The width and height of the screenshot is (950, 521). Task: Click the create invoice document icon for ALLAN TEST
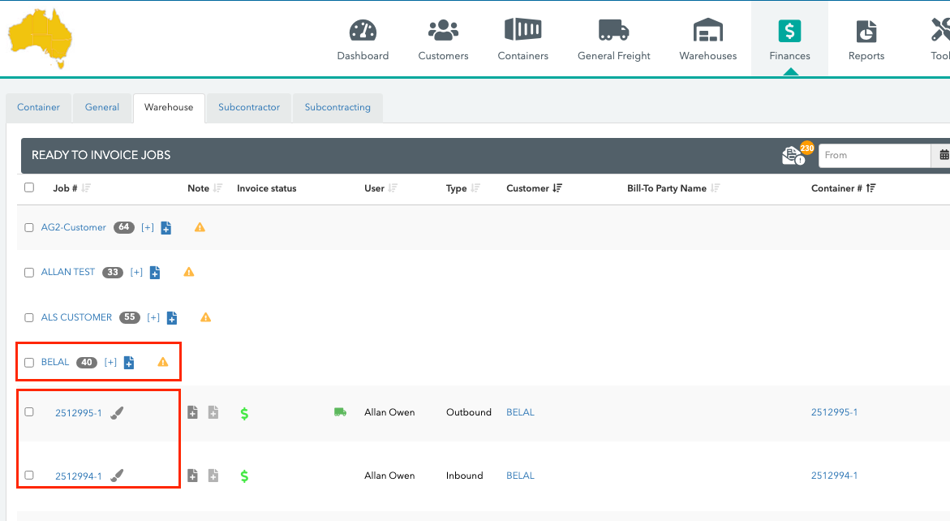click(x=155, y=273)
